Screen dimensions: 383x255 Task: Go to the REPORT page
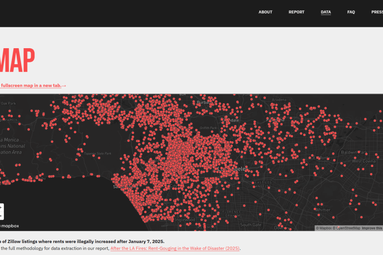pyautogui.click(x=296, y=12)
